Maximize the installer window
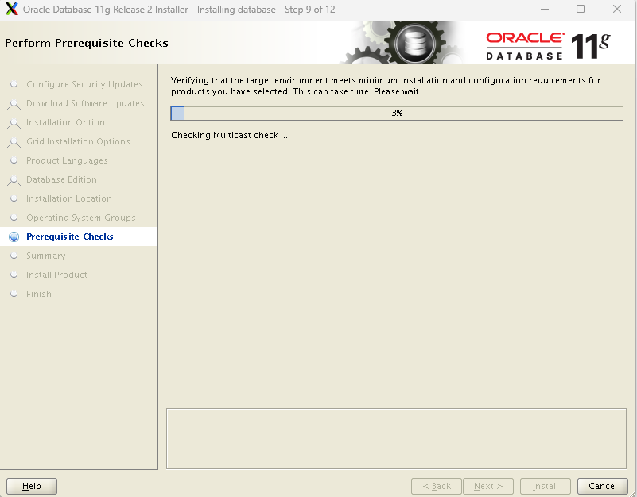637x497 pixels. point(581,9)
